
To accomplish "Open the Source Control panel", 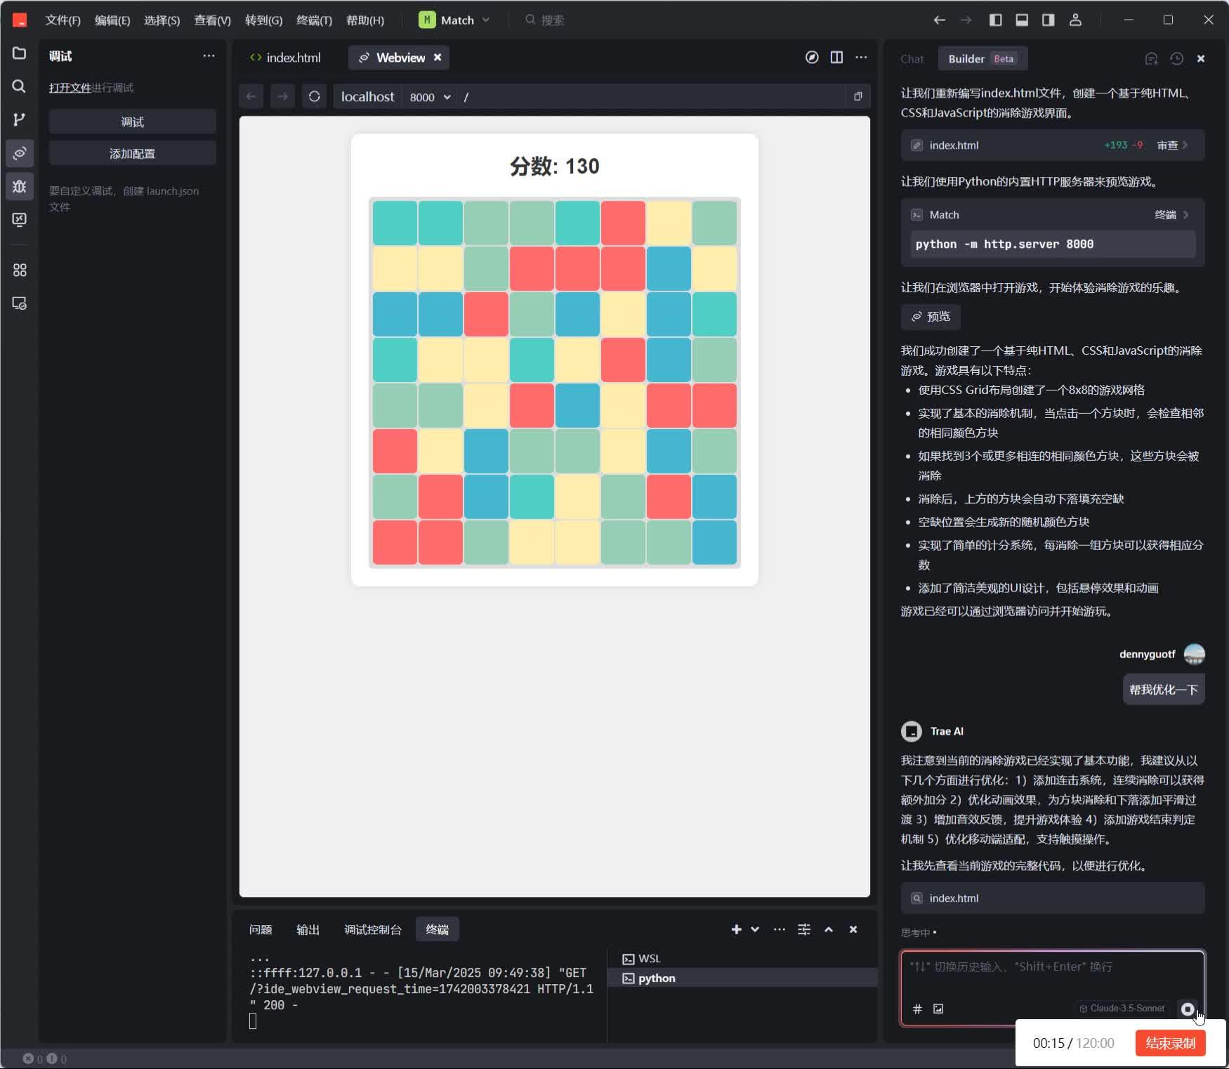I will click(x=18, y=119).
